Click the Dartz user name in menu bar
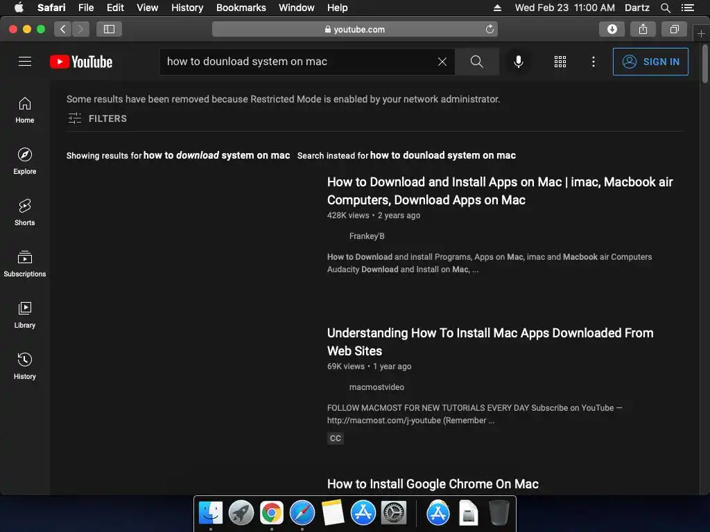 pos(637,8)
